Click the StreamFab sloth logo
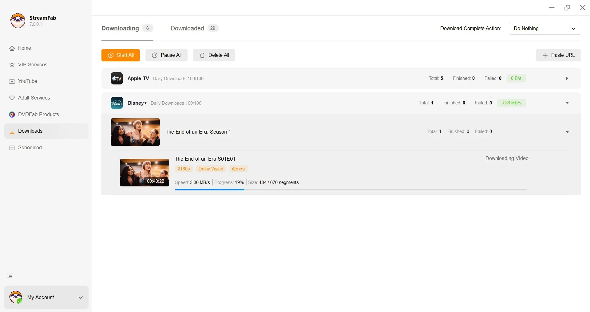Image resolution: width=590 pixels, height=312 pixels. point(18,21)
